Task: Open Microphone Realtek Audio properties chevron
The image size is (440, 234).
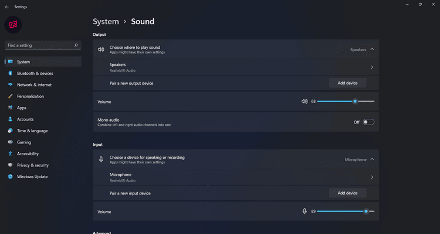Action: tap(372, 177)
